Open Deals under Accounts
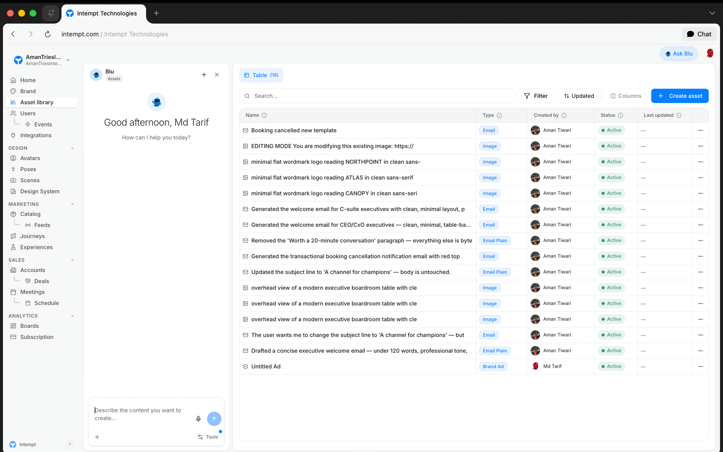Screen dimensions: 723x452 click(41, 281)
